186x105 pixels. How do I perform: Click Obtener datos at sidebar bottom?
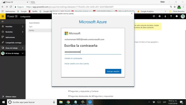tap(11, 97)
